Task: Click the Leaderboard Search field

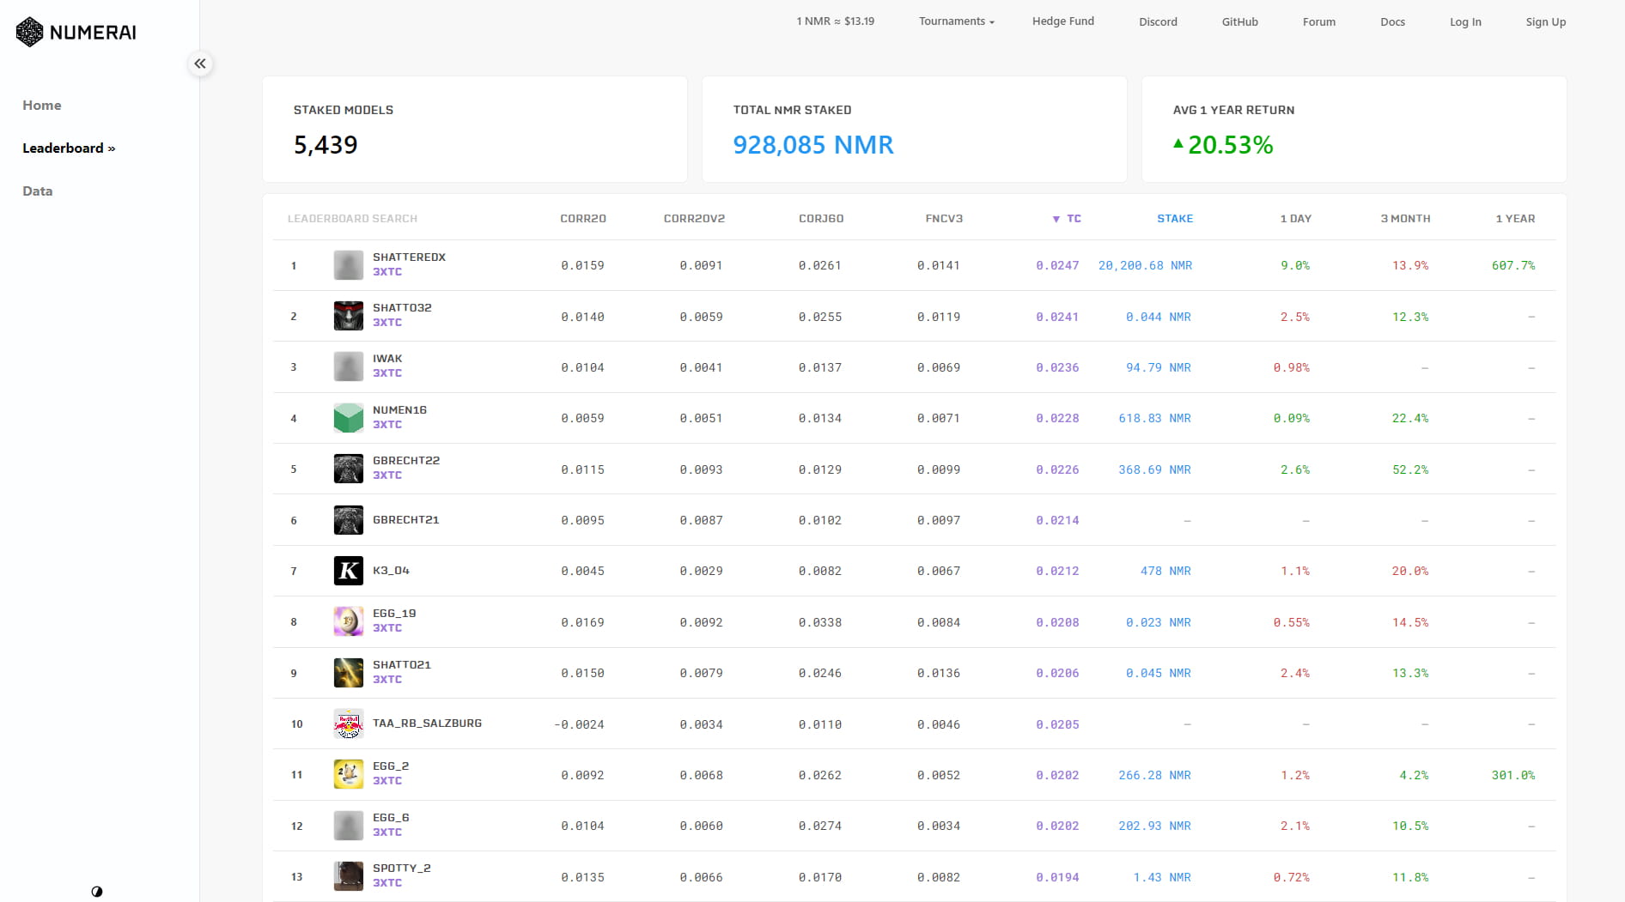Action: point(352,219)
